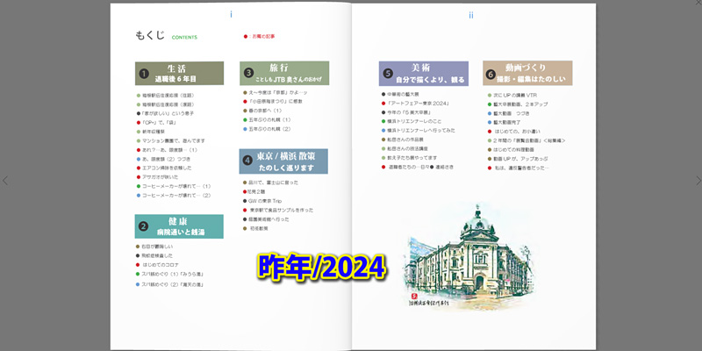Click the number 4 badge beside 東京/横浜 散策

coord(248,161)
